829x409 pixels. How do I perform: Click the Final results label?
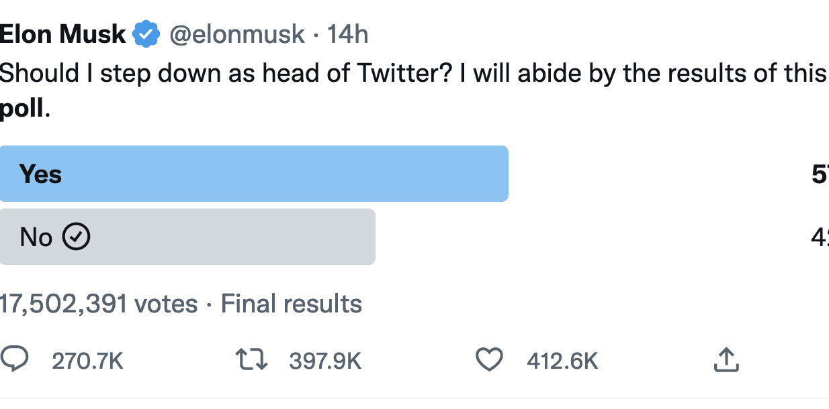tap(292, 304)
